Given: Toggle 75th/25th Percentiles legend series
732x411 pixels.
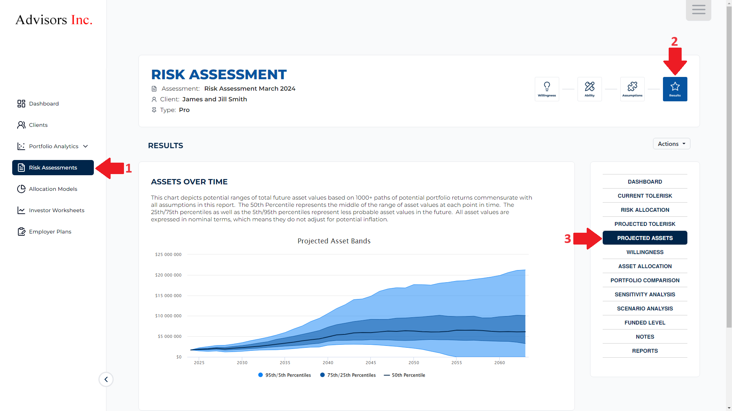Looking at the screenshot, I should coord(348,375).
